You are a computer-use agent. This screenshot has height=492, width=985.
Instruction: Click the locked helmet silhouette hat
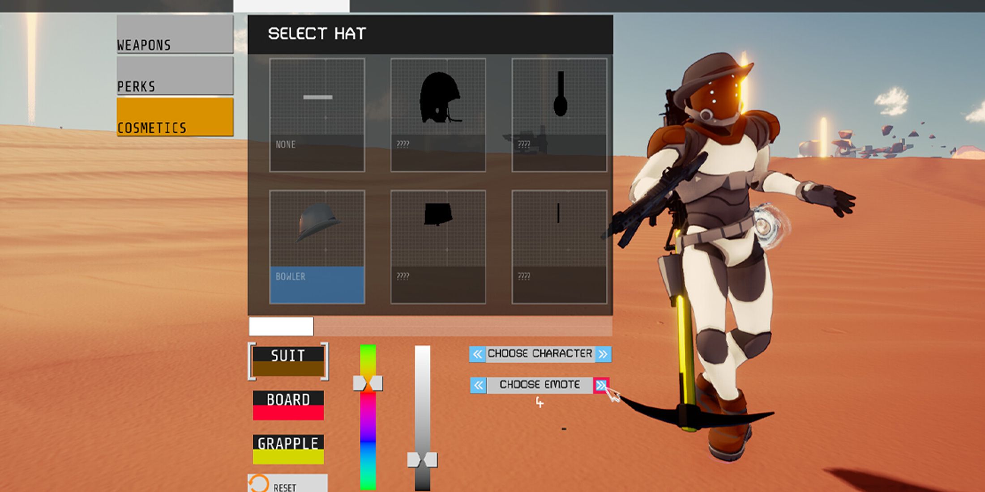pos(438,115)
